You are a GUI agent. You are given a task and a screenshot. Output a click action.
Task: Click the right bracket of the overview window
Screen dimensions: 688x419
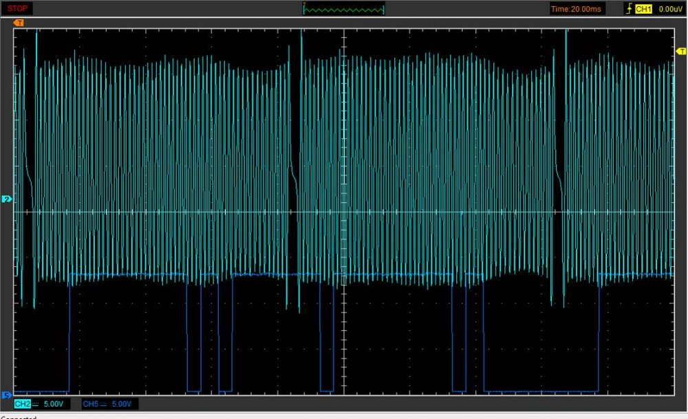click(x=384, y=10)
